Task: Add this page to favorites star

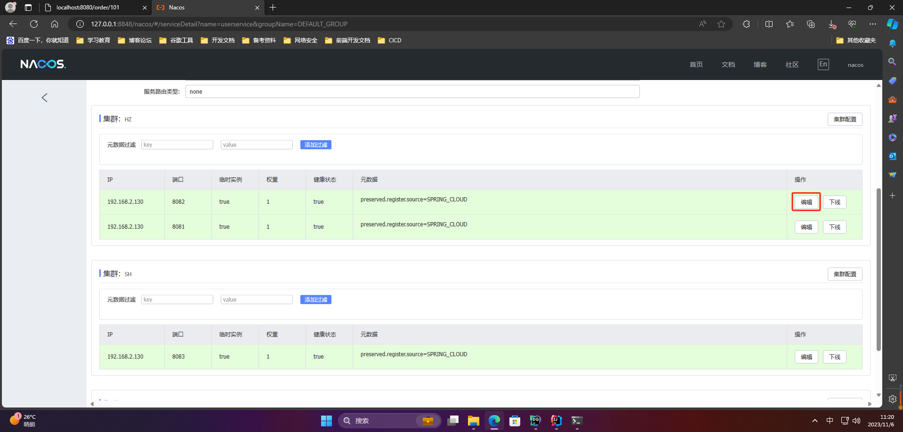Action: (x=721, y=24)
